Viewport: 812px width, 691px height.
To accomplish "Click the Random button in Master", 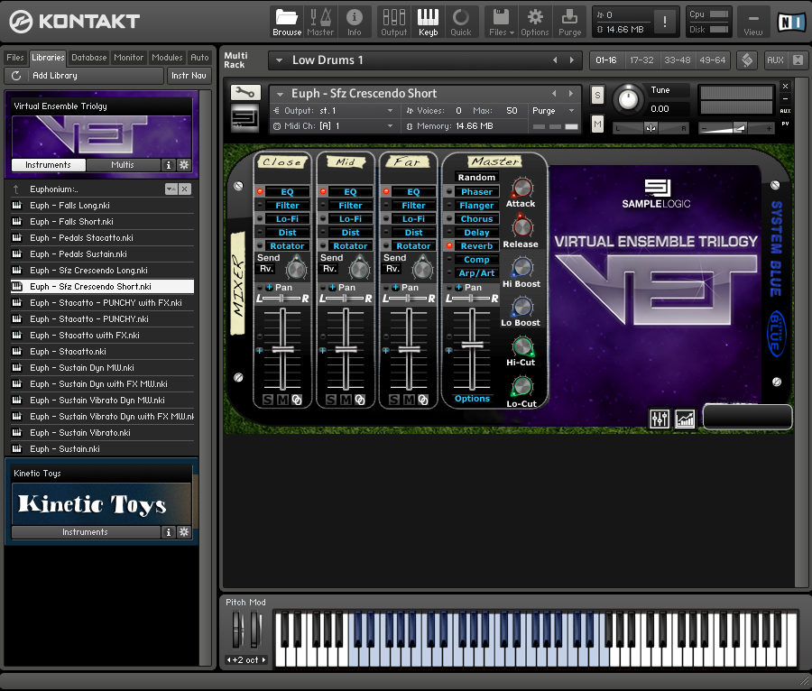I will [x=476, y=178].
